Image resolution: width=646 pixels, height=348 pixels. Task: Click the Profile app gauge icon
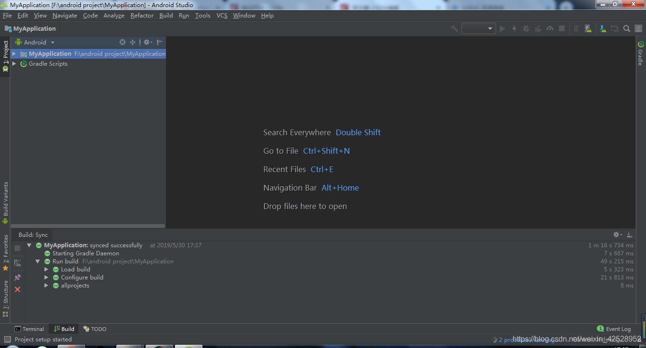[x=550, y=28]
